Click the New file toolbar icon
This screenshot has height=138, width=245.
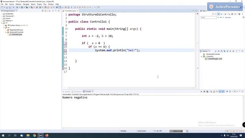(x=2, y=7)
